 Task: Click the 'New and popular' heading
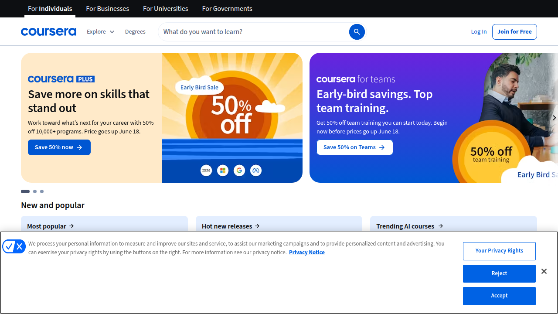[x=53, y=205]
